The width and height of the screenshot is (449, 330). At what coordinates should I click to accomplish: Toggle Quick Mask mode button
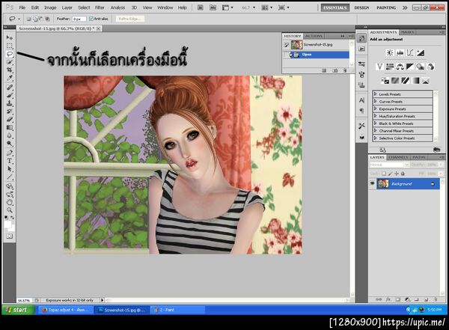pyautogui.click(x=10, y=236)
